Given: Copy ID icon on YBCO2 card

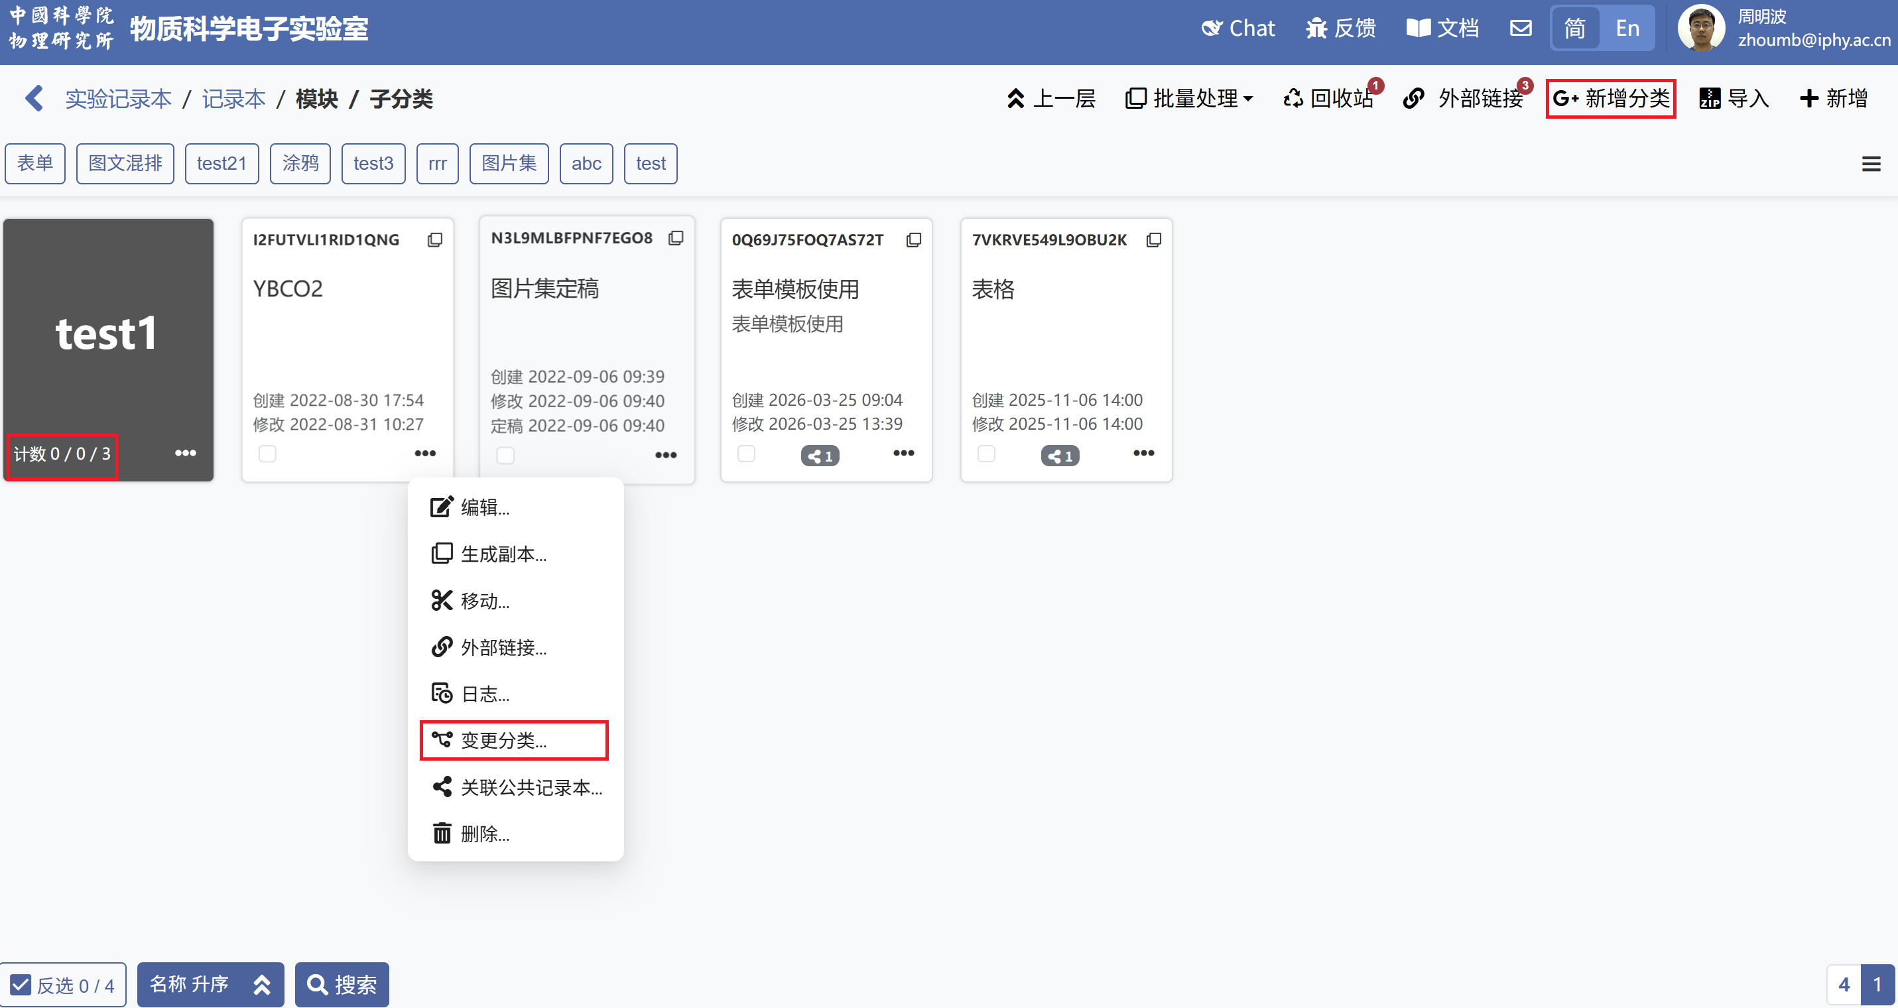Looking at the screenshot, I should pos(435,240).
